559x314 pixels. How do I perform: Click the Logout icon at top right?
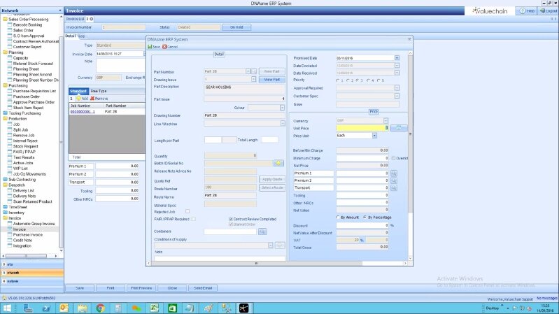[542, 11]
